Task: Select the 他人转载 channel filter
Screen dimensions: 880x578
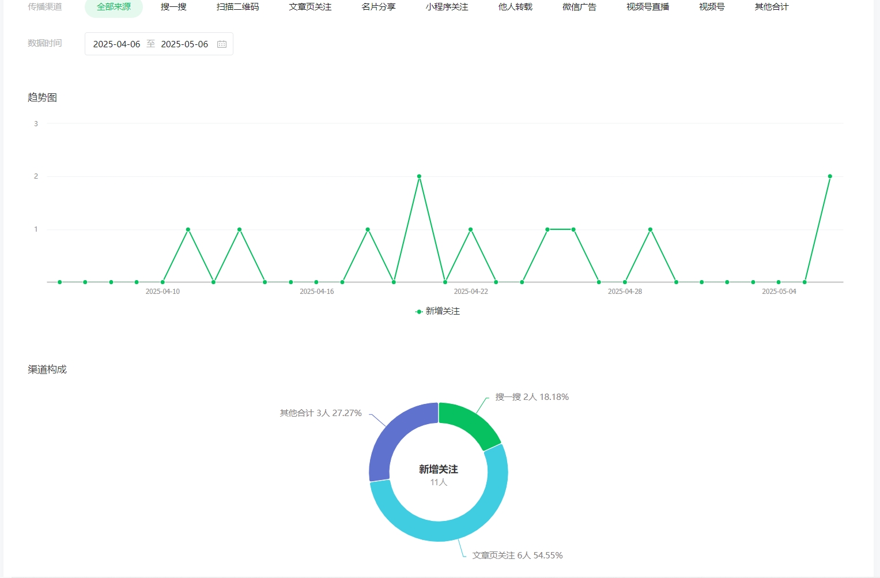Action: [515, 7]
